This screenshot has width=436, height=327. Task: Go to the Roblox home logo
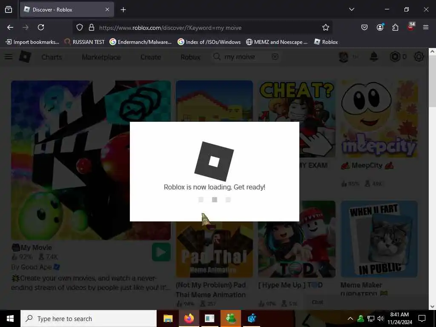point(25,57)
